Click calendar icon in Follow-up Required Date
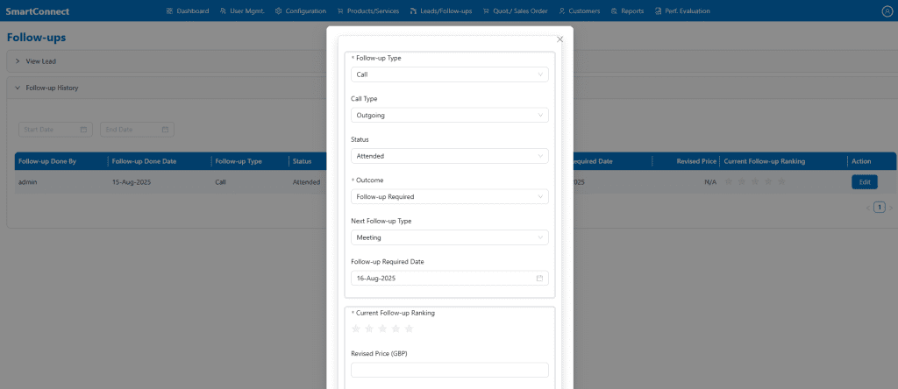Image resolution: width=898 pixels, height=389 pixels. [x=540, y=278]
